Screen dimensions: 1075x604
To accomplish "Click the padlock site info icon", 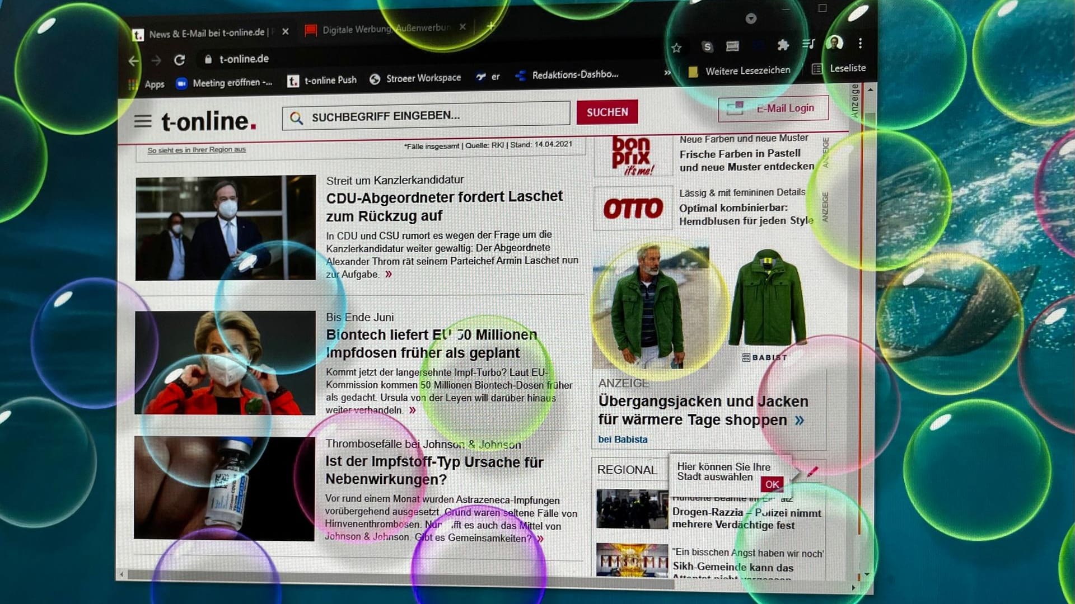I will point(208,59).
